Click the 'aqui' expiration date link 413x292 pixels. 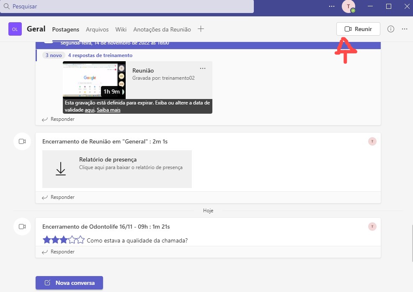pos(89,110)
